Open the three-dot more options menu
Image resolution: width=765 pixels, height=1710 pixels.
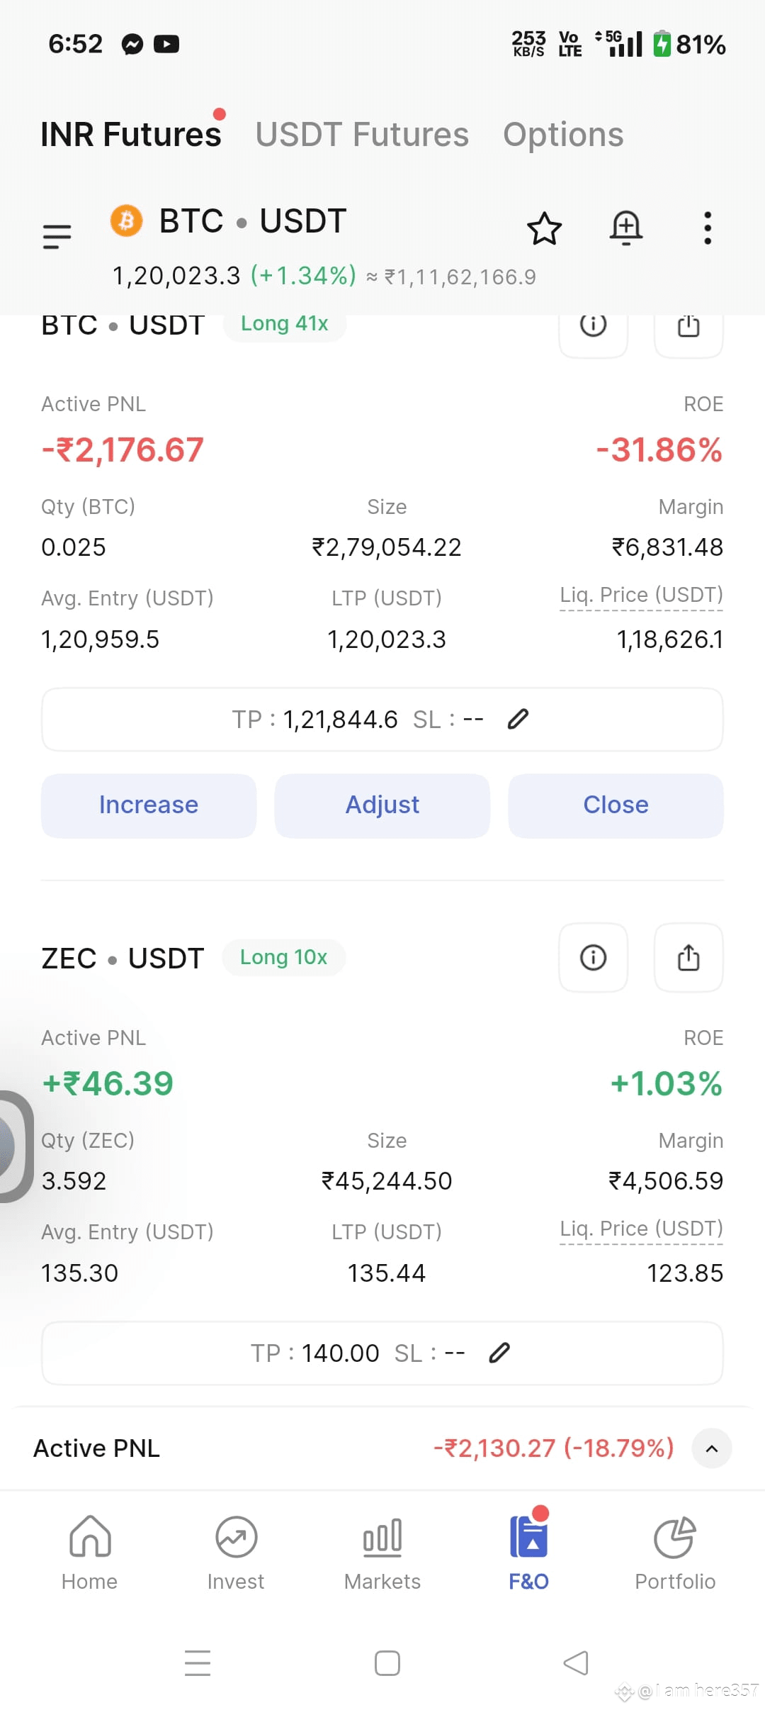pyautogui.click(x=707, y=228)
